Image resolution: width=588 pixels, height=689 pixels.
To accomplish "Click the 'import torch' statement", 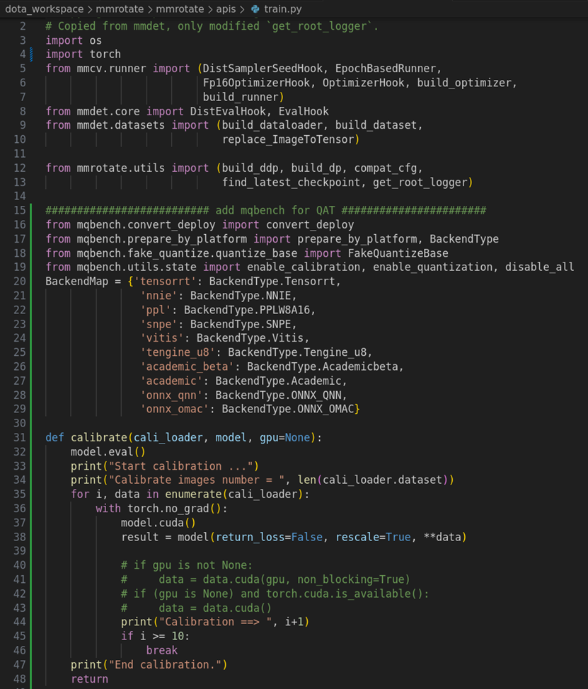I will pyautogui.click(x=83, y=54).
